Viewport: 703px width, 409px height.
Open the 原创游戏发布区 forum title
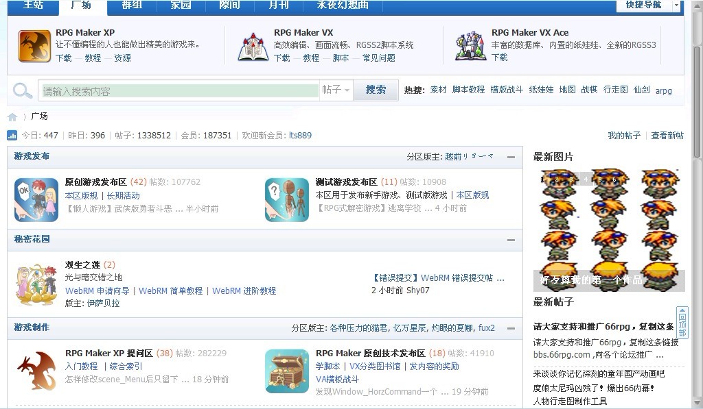[95, 182]
